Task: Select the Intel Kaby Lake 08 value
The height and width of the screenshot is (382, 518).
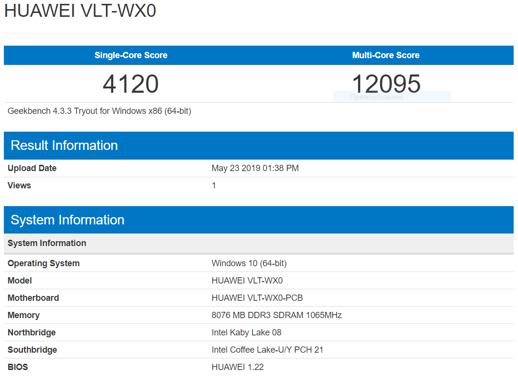Action: click(246, 333)
